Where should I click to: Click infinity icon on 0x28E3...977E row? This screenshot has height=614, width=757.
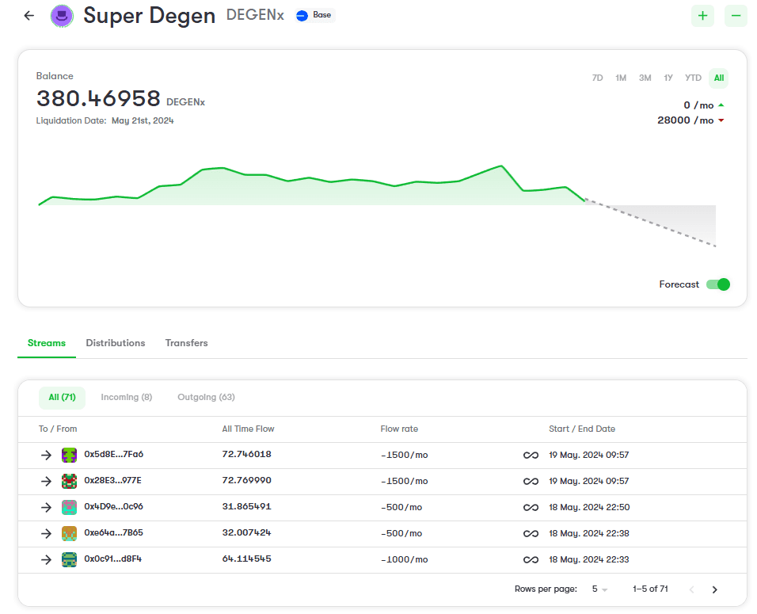[x=531, y=481]
